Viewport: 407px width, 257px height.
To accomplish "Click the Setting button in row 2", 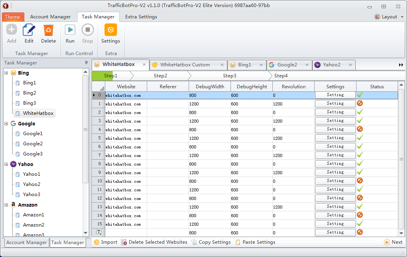I will (x=335, y=112).
